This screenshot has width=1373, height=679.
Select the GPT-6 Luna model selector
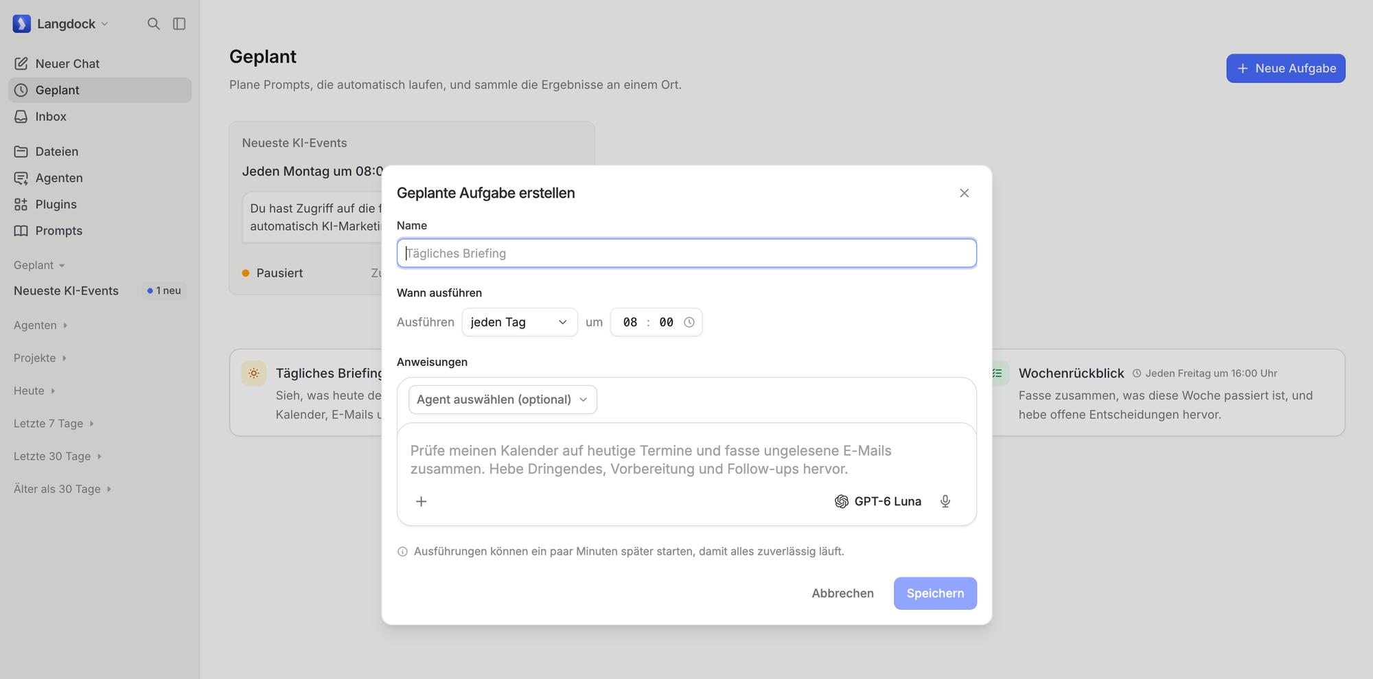coord(878,501)
